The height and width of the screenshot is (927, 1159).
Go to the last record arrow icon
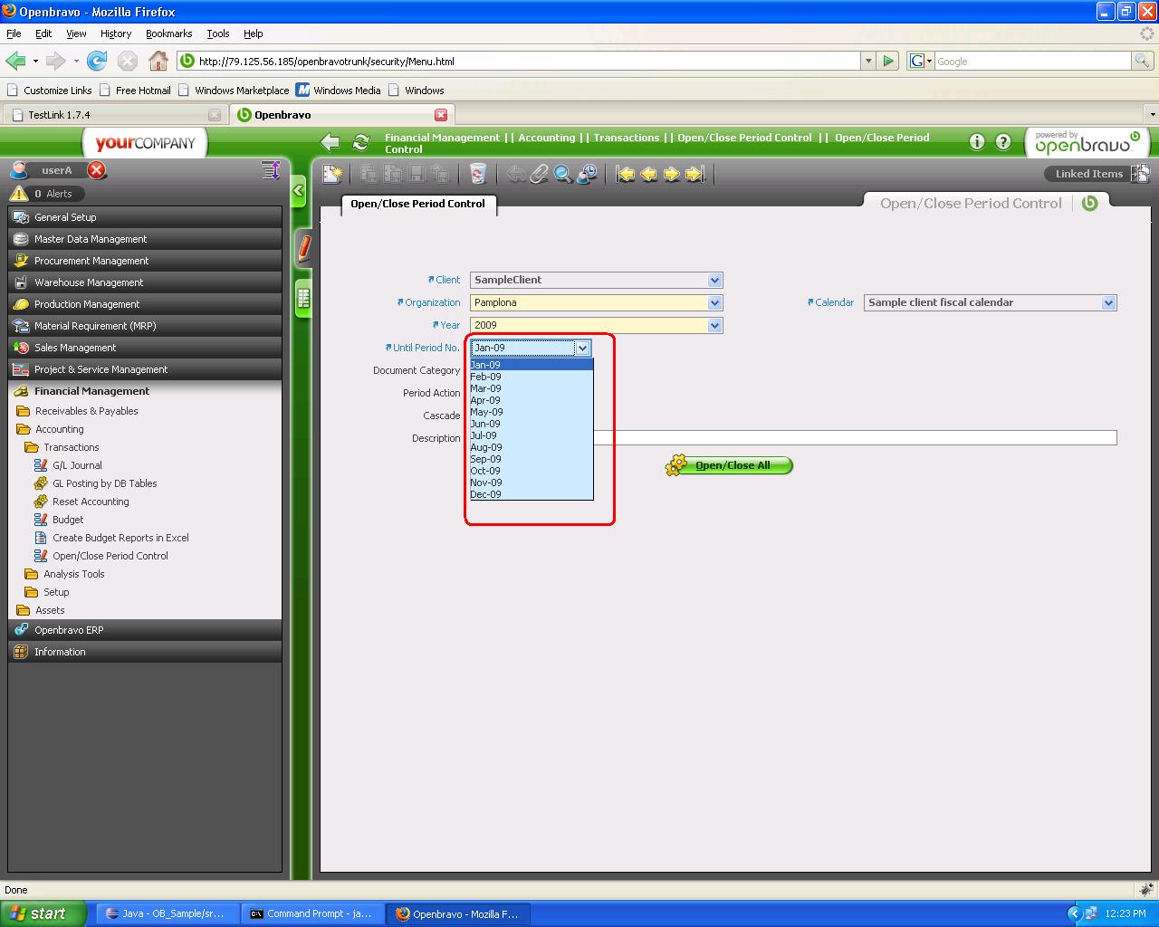tap(694, 174)
